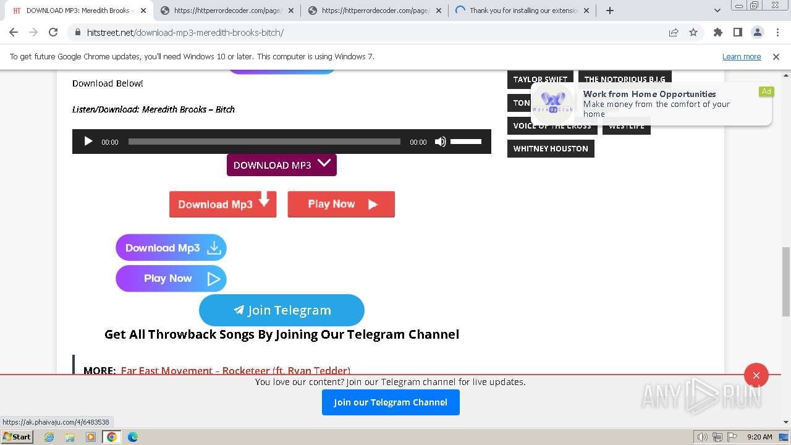Image resolution: width=791 pixels, height=445 pixels.
Task: Click the red Play Now button
Action: pos(341,204)
